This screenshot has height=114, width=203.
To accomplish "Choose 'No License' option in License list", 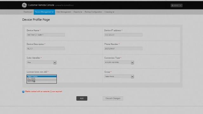I will click(x=42, y=78).
